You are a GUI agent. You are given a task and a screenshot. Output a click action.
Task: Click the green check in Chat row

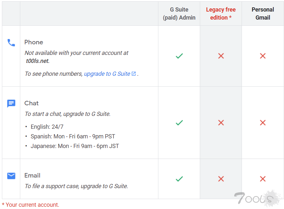pos(179,123)
